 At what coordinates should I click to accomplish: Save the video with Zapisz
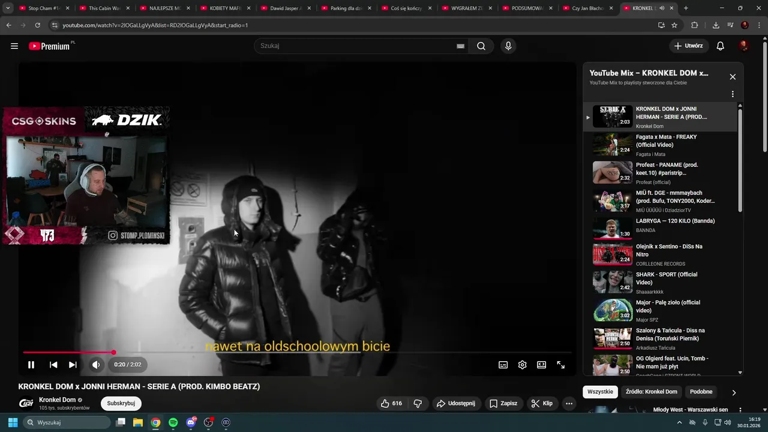pos(503,404)
